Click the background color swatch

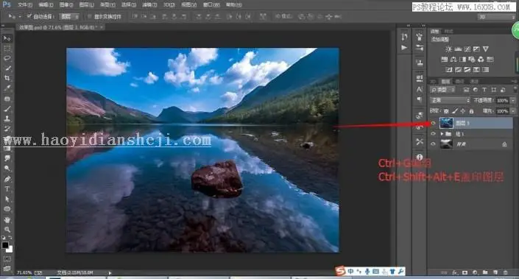(10, 250)
